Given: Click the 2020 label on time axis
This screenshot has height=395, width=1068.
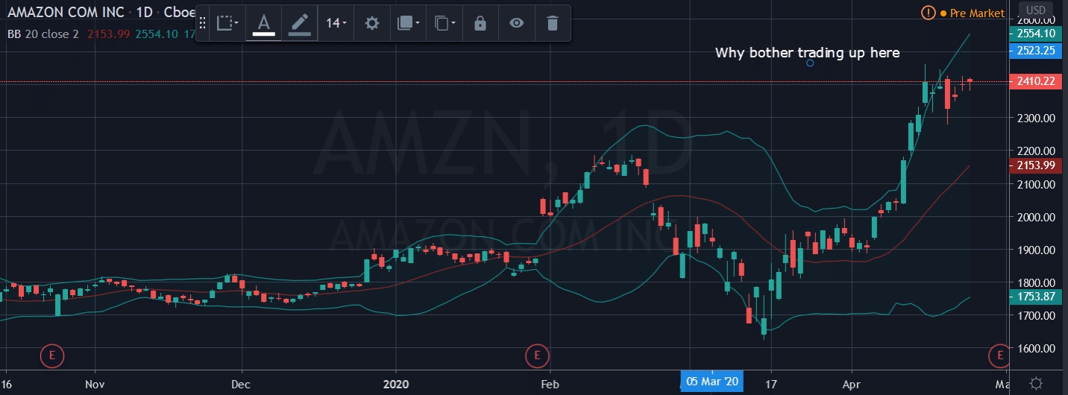Looking at the screenshot, I should [395, 385].
